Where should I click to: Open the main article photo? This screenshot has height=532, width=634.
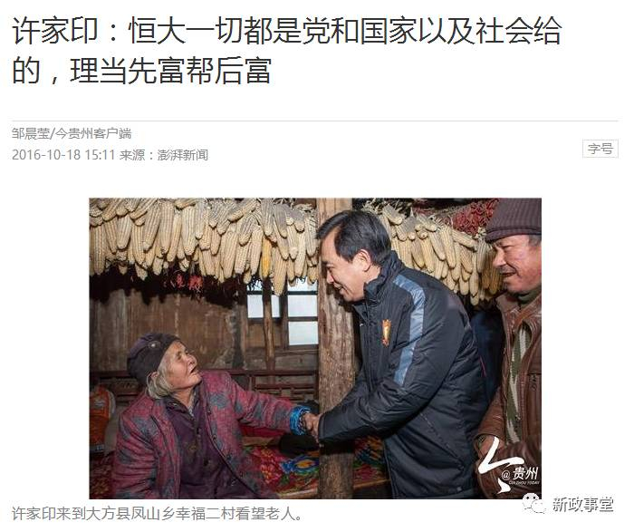click(315, 348)
